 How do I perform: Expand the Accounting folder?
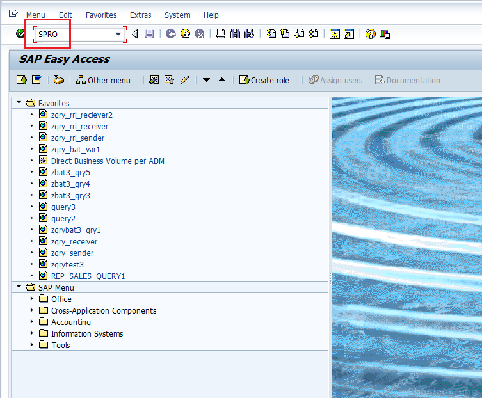(31, 321)
